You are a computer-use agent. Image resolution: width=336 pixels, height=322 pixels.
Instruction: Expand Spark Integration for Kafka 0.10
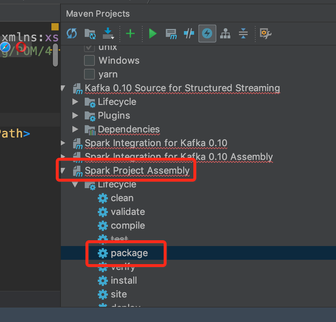click(63, 143)
